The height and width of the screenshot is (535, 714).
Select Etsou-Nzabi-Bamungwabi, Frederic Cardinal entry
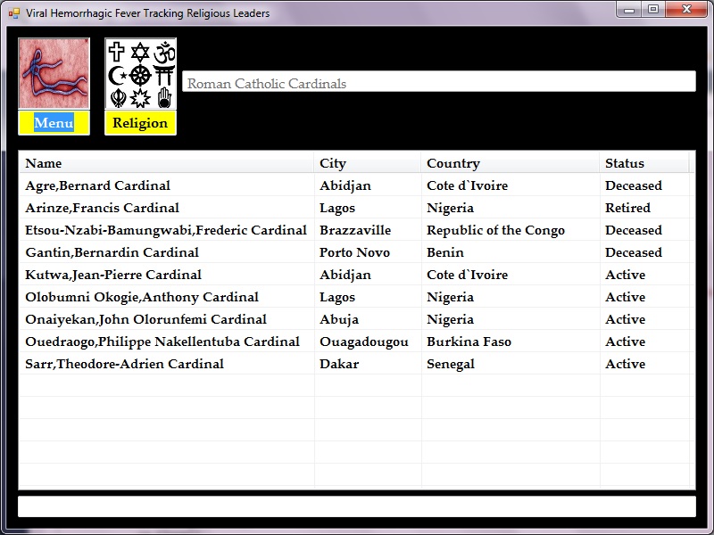(165, 230)
